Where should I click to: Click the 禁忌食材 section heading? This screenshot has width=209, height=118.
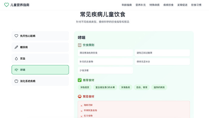click(88, 96)
